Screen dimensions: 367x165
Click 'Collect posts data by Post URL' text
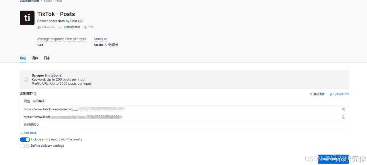[x=60, y=21]
